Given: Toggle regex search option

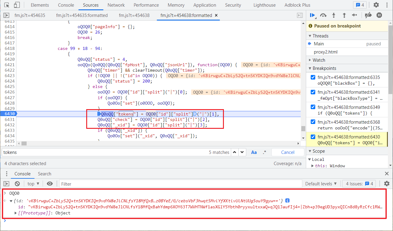Looking at the screenshot, I should (264, 152).
